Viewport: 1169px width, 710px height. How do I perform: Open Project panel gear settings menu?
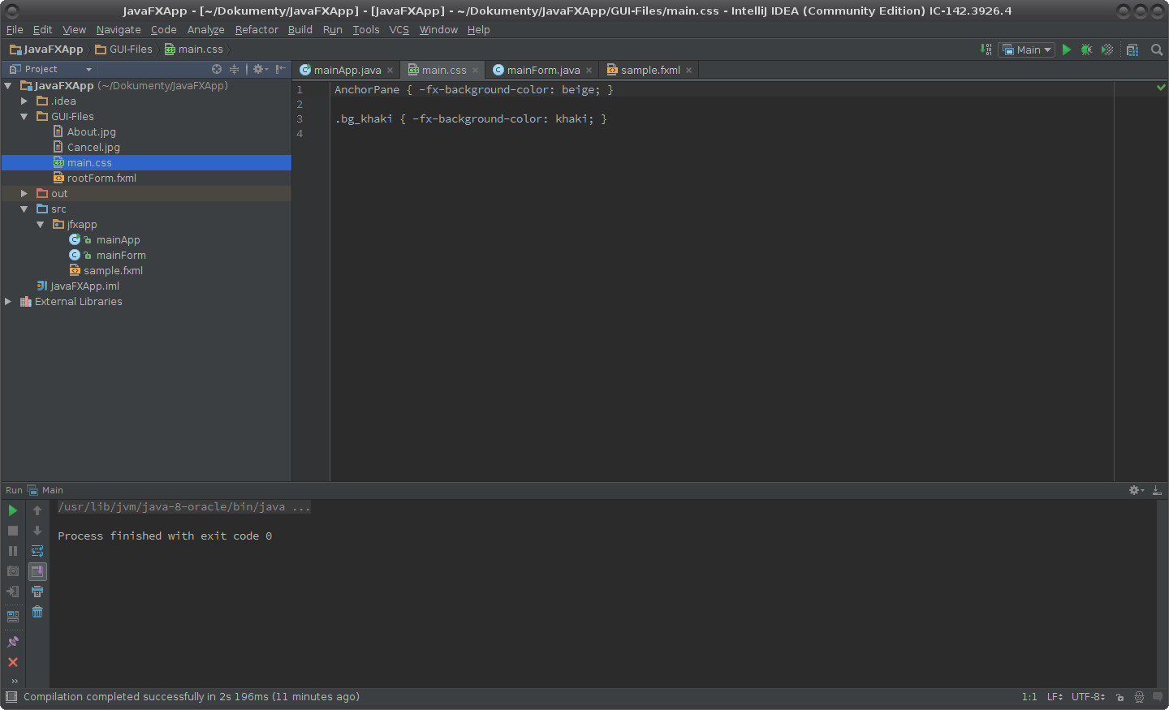tap(260, 69)
